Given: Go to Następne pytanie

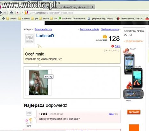Looking at the screenshot, I should (x=110, y=29).
